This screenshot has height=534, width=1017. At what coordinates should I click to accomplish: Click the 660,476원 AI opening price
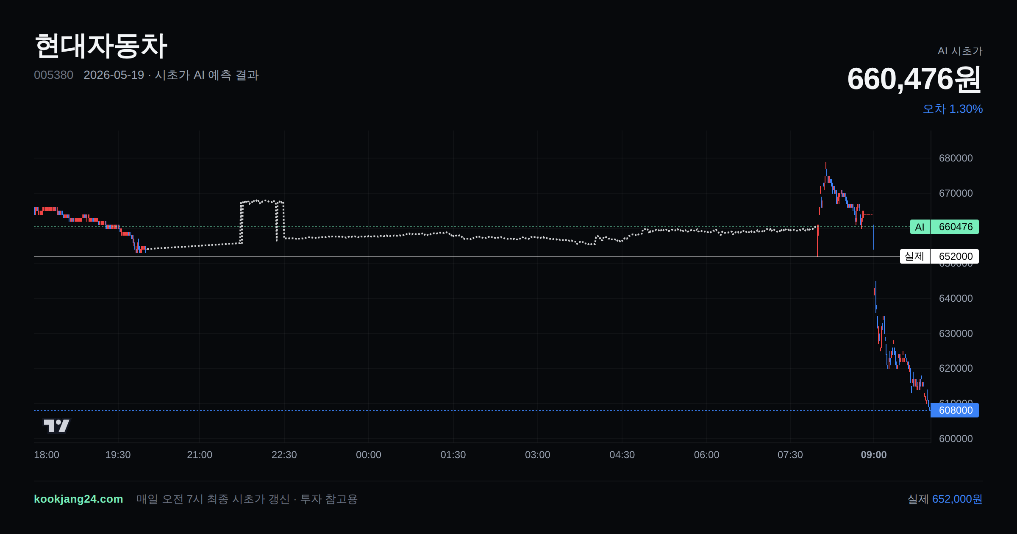click(x=914, y=79)
